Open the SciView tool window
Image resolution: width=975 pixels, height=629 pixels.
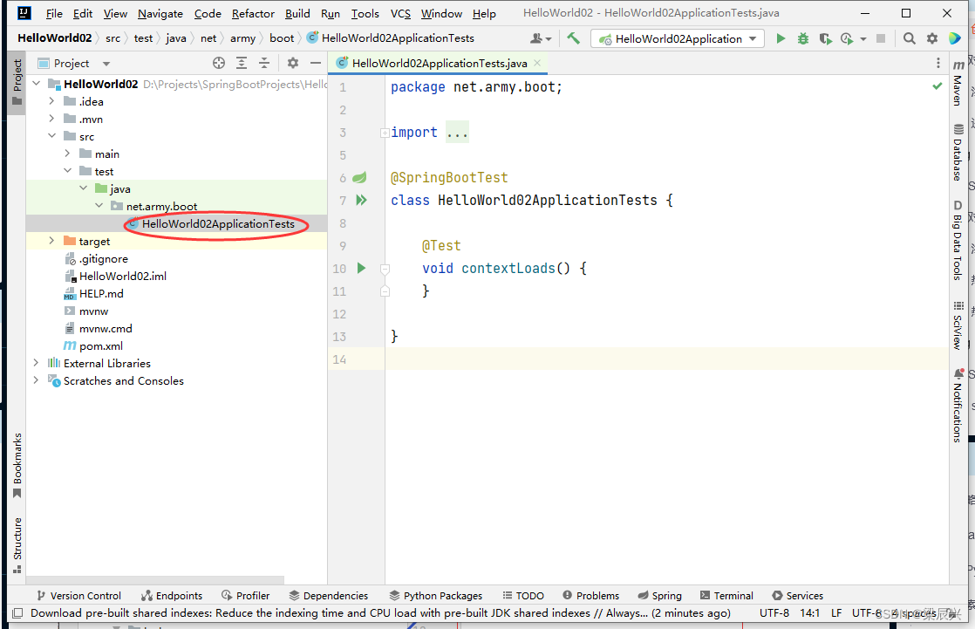pos(958,326)
